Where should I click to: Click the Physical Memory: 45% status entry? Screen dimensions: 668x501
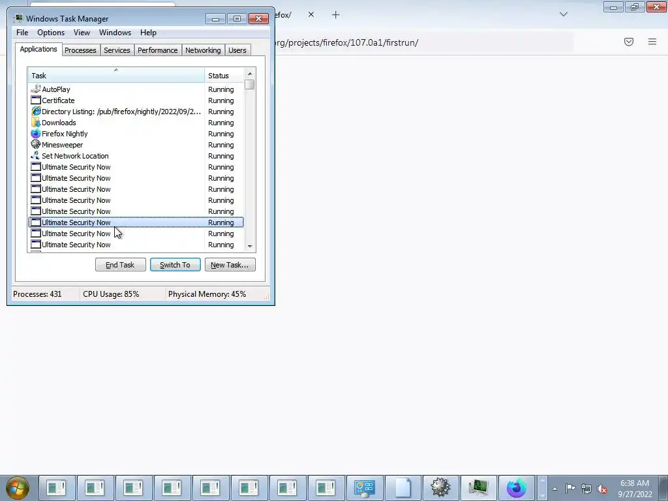(207, 294)
